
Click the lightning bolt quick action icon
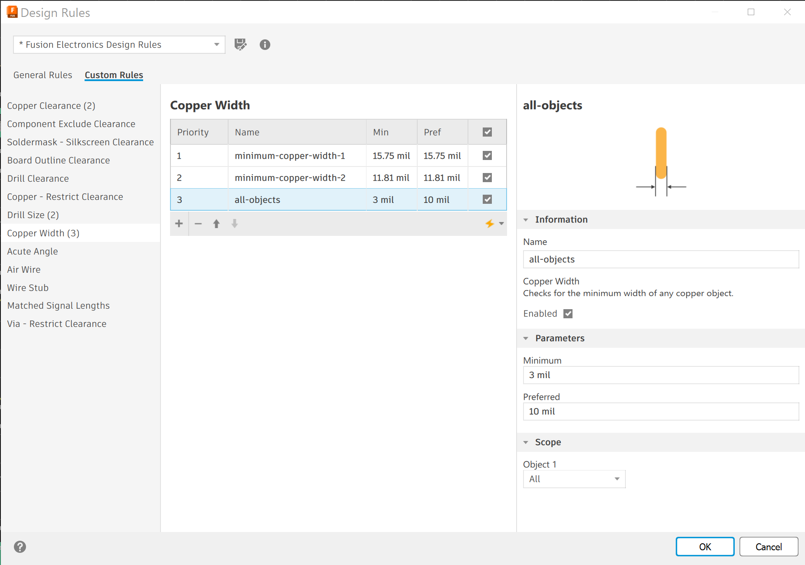click(x=490, y=224)
